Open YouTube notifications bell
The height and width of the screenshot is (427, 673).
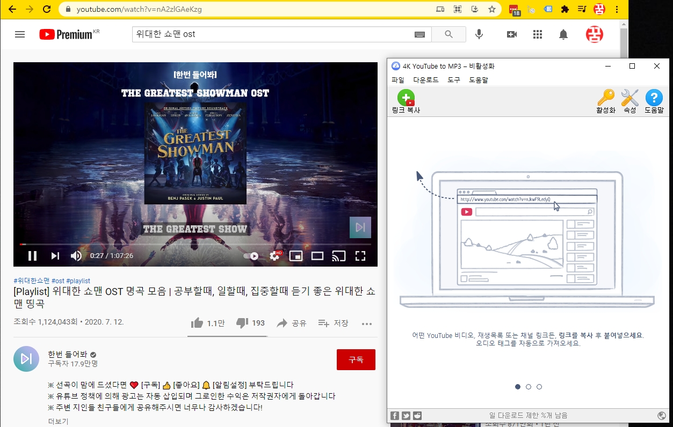click(x=563, y=34)
